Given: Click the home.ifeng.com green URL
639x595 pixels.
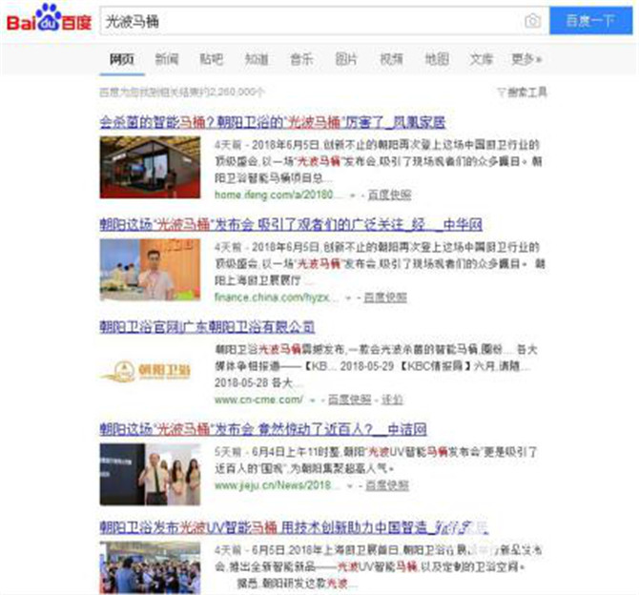Looking at the screenshot, I should (x=278, y=195).
